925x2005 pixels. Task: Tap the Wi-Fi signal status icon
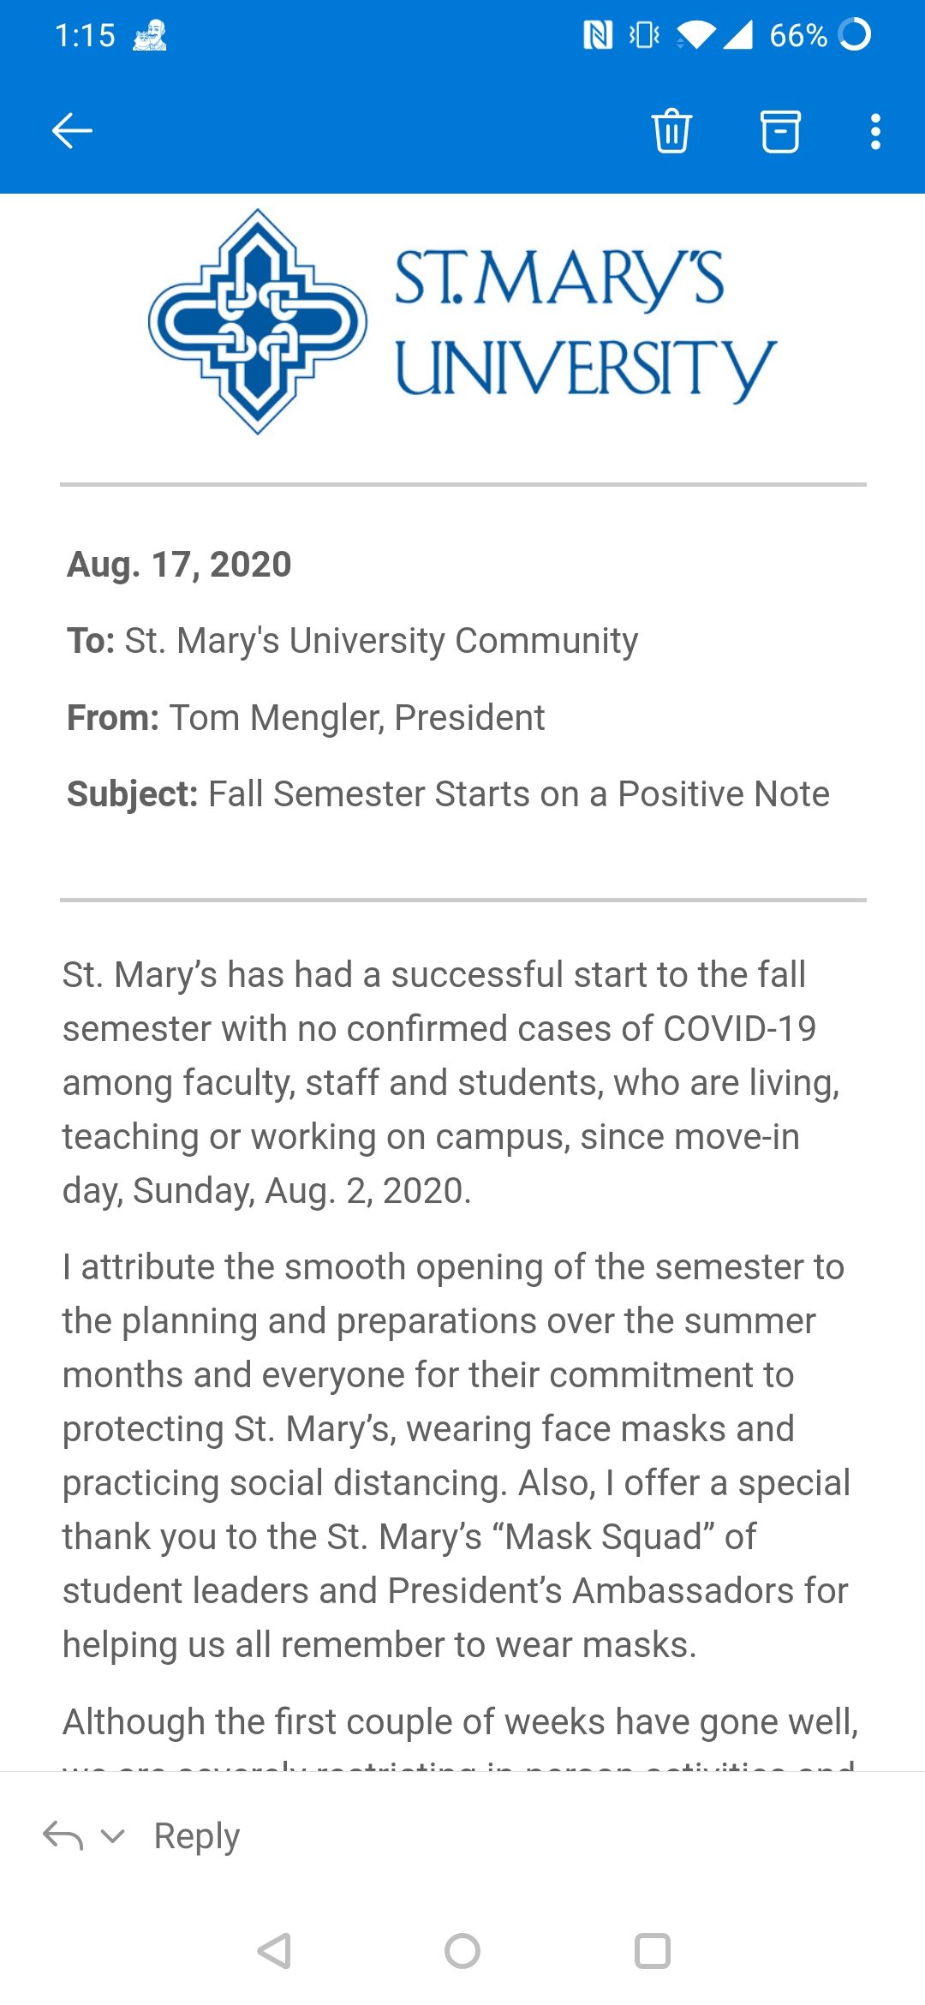pos(695,35)
